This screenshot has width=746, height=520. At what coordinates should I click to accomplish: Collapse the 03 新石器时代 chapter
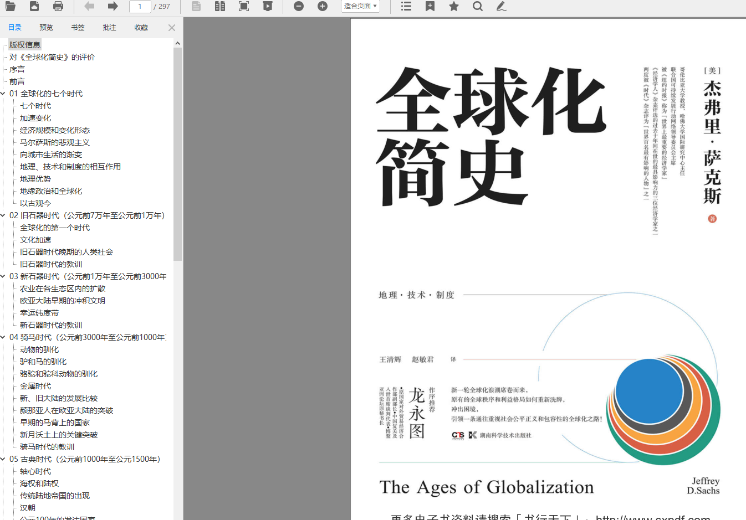click(3, 276)
